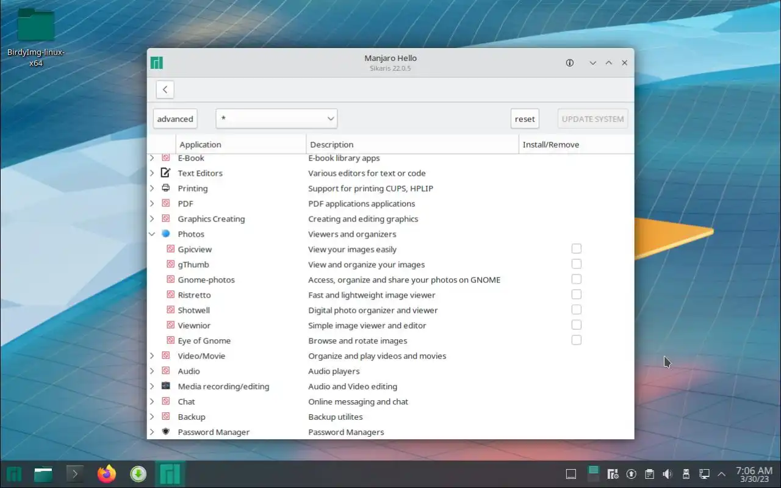Click the advanced button
This screenshot has height=488, width=781.
click(175, 119)
